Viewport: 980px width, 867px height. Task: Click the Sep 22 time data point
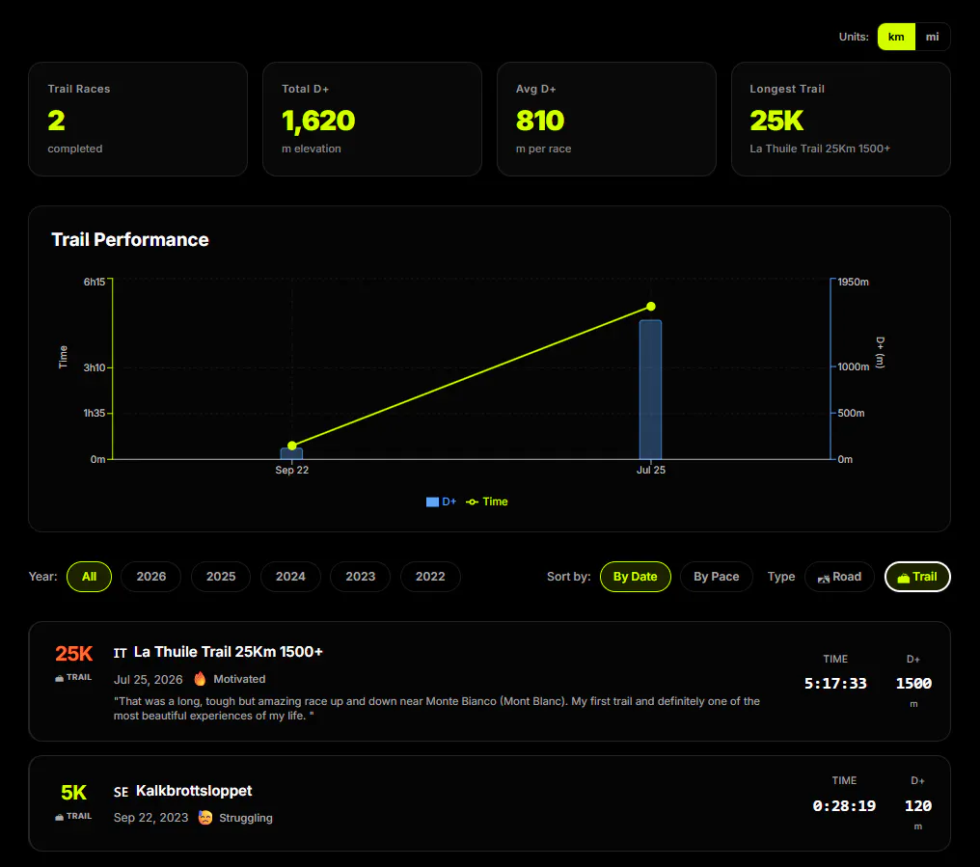pyautogui.click(x=292, y=446)
